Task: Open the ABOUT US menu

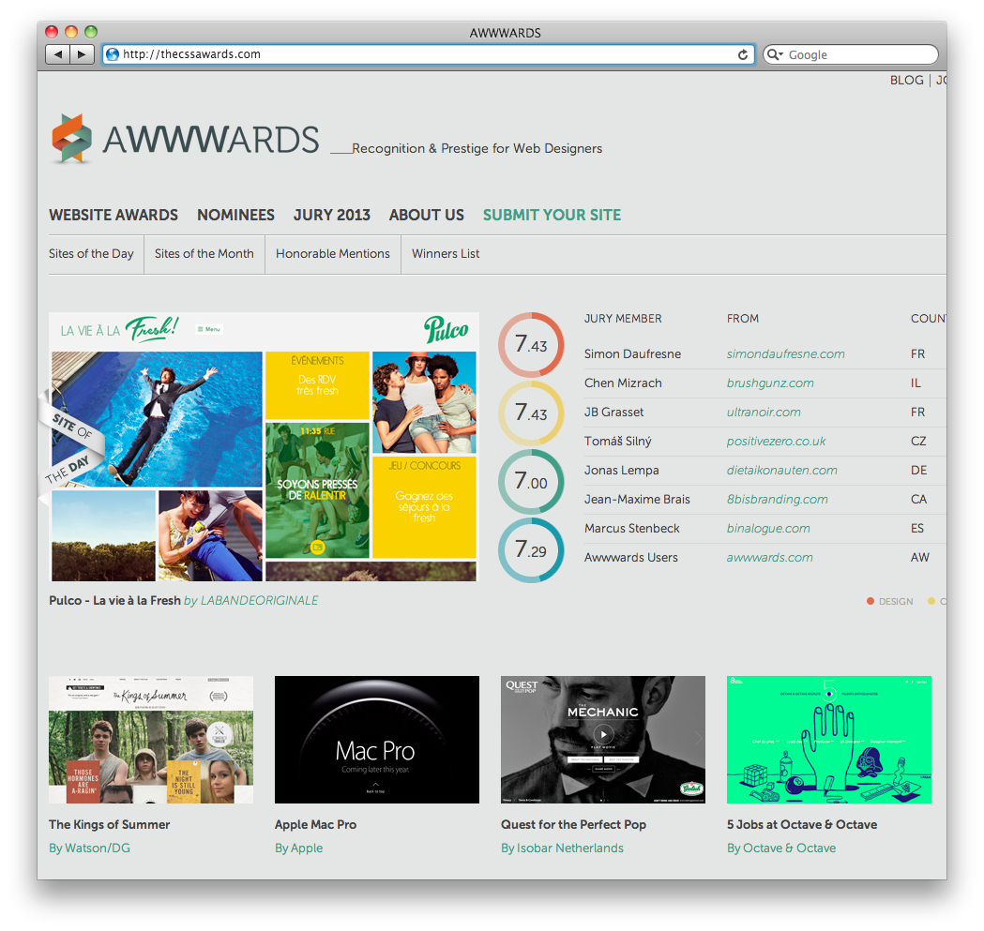Action: (x=427, y=216)
